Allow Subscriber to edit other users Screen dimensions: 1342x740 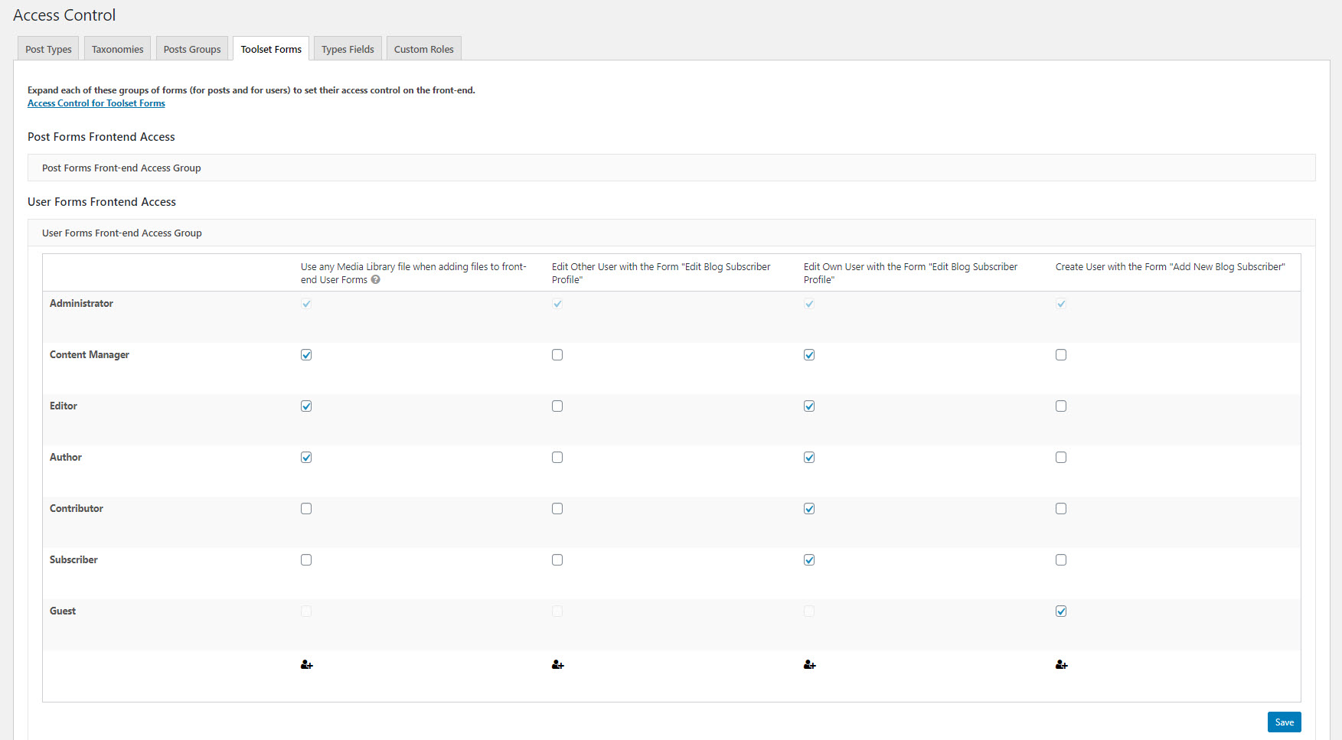tap(557, 559)
